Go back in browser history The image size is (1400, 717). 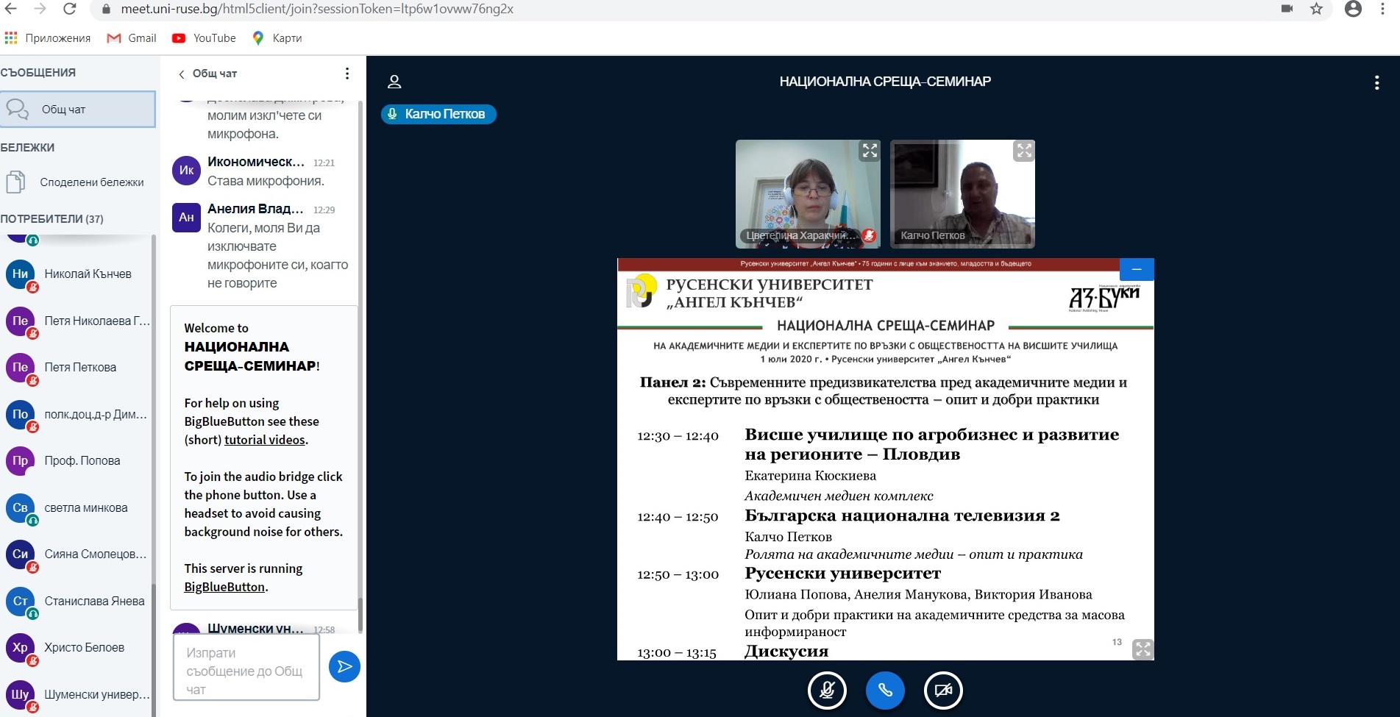click(11, 9)
